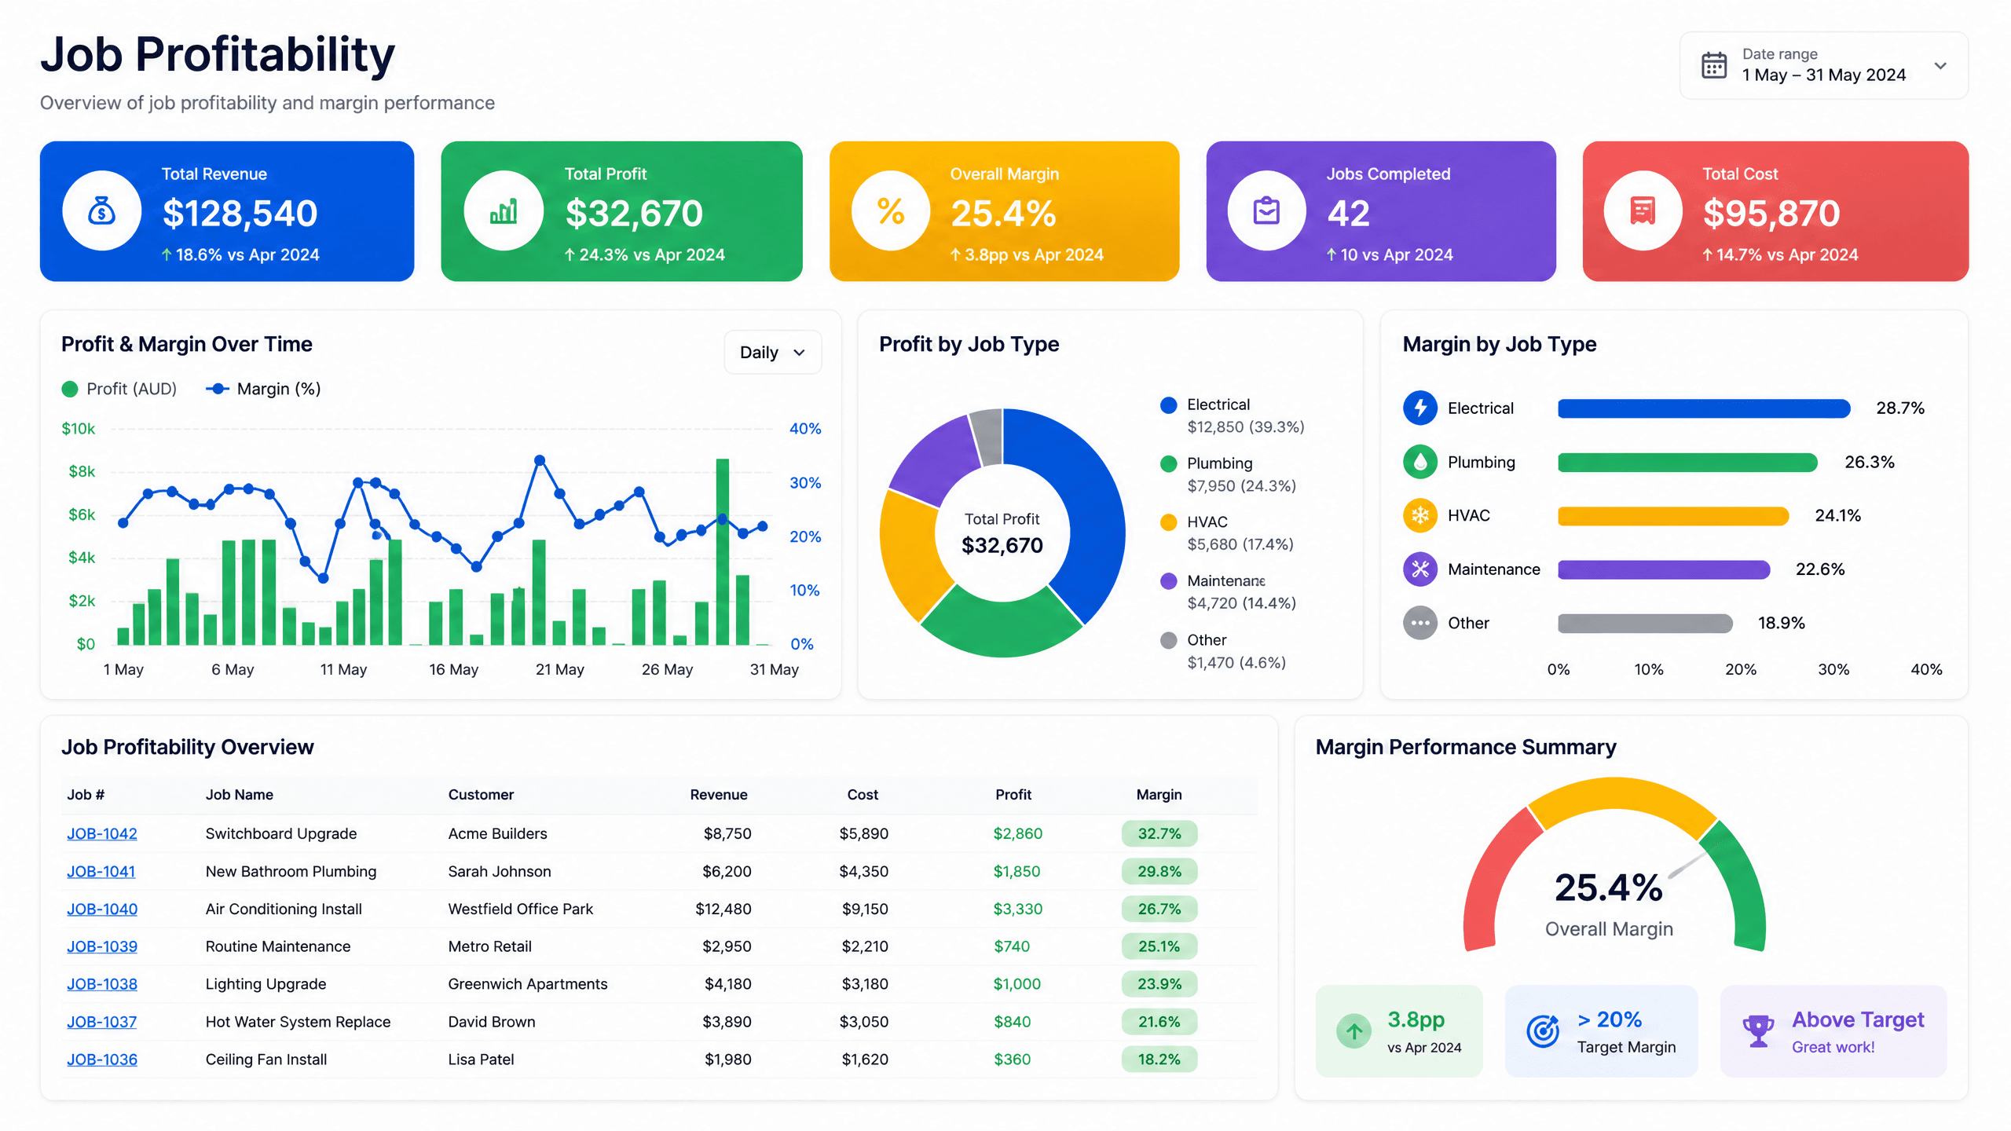This screenshot has width=2011, height=1131.
Task: Open job link JOB-1037
Action: coord(101,1022)
